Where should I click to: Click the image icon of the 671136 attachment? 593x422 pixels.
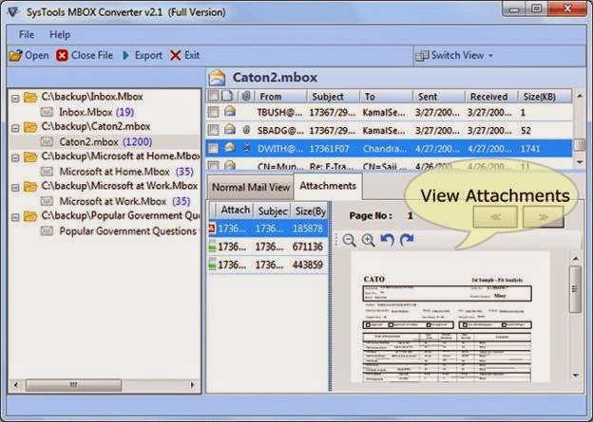212,247
